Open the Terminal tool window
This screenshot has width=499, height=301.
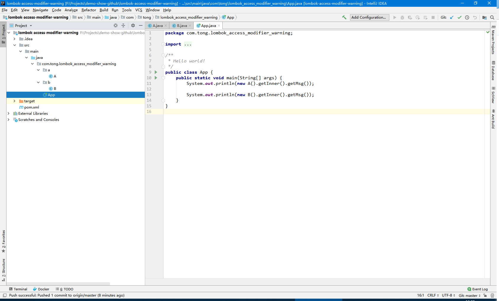coord(20,289)
